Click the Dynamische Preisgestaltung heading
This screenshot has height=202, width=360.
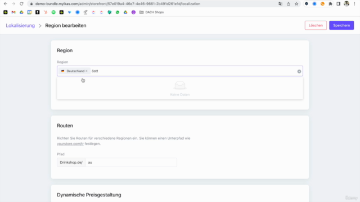point(89,195)
